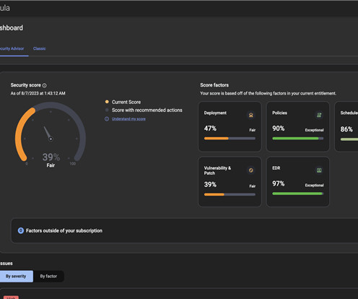Click the Vulnerability & Patch icon
This screenshot has height=299, width=358.
251,170
